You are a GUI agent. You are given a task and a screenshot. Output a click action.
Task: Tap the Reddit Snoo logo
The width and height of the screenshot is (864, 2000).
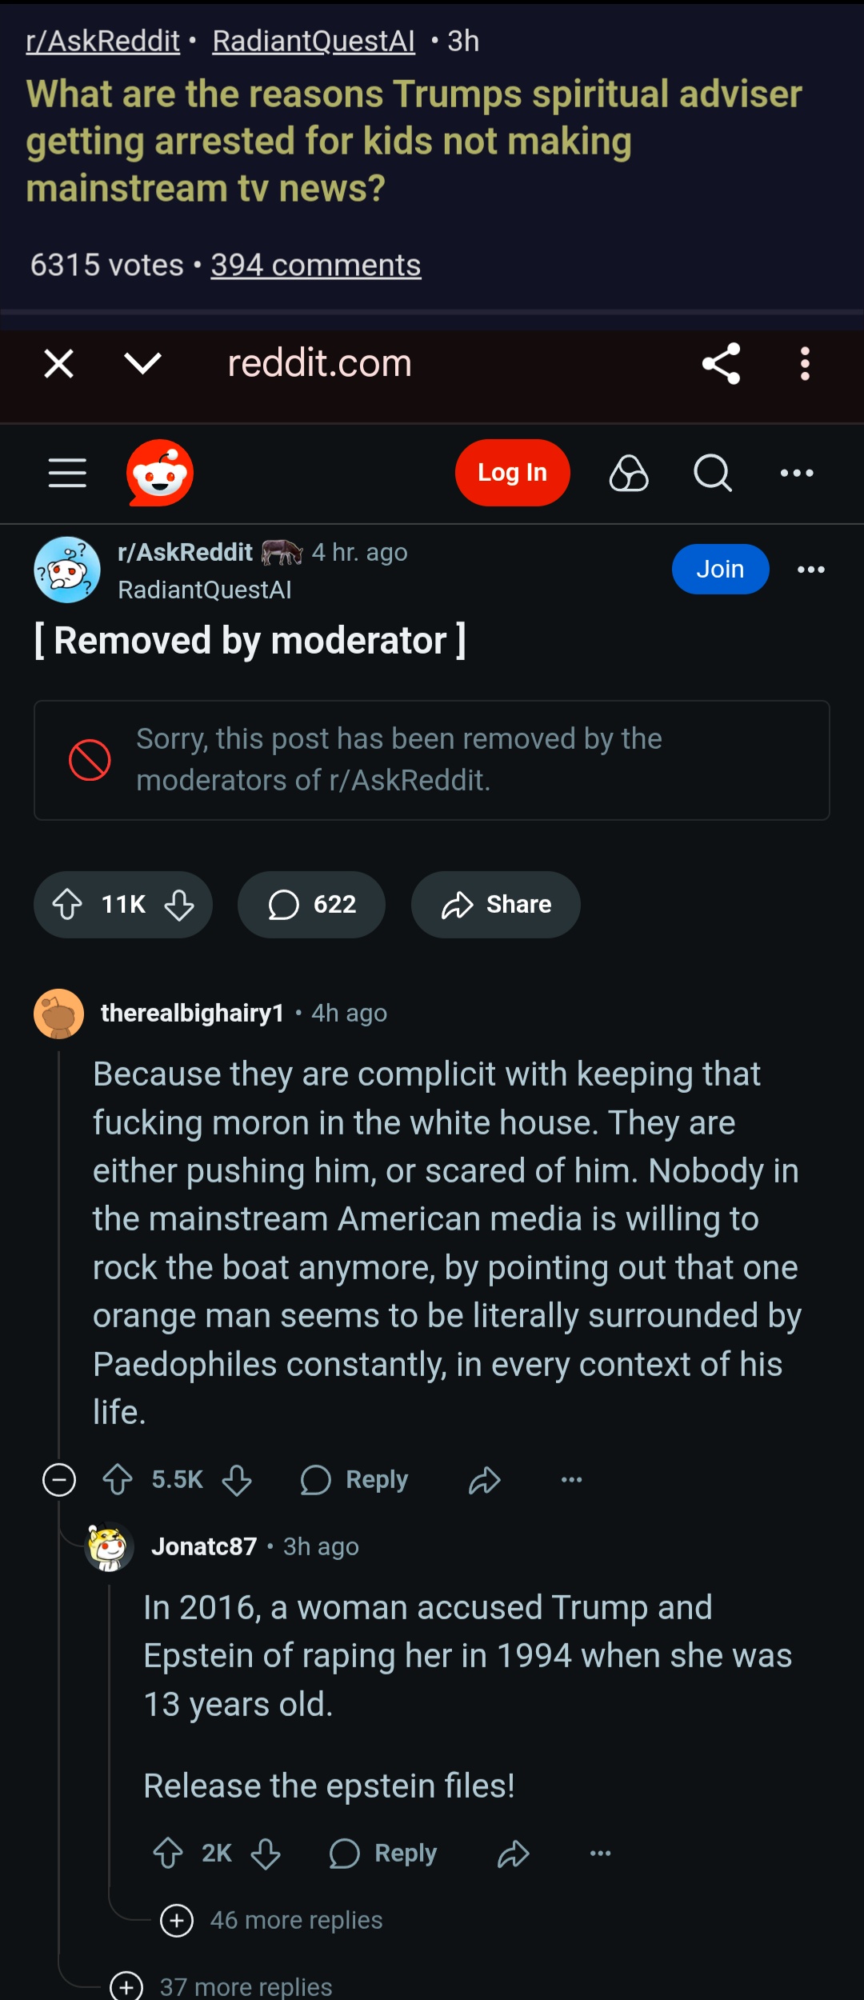click(x=160, y=473)
